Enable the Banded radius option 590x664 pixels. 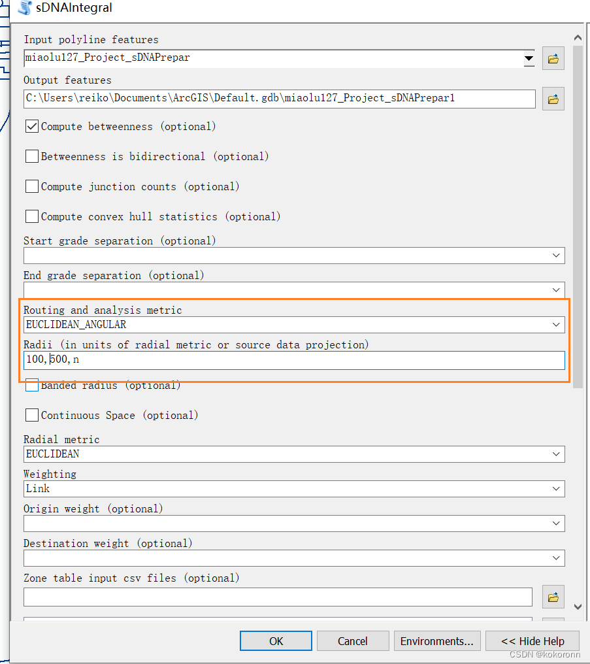click(x=31, y=385)
